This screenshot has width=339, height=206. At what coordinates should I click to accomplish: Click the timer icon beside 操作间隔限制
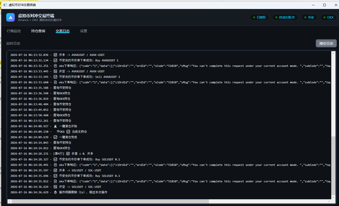click(55, 192)
